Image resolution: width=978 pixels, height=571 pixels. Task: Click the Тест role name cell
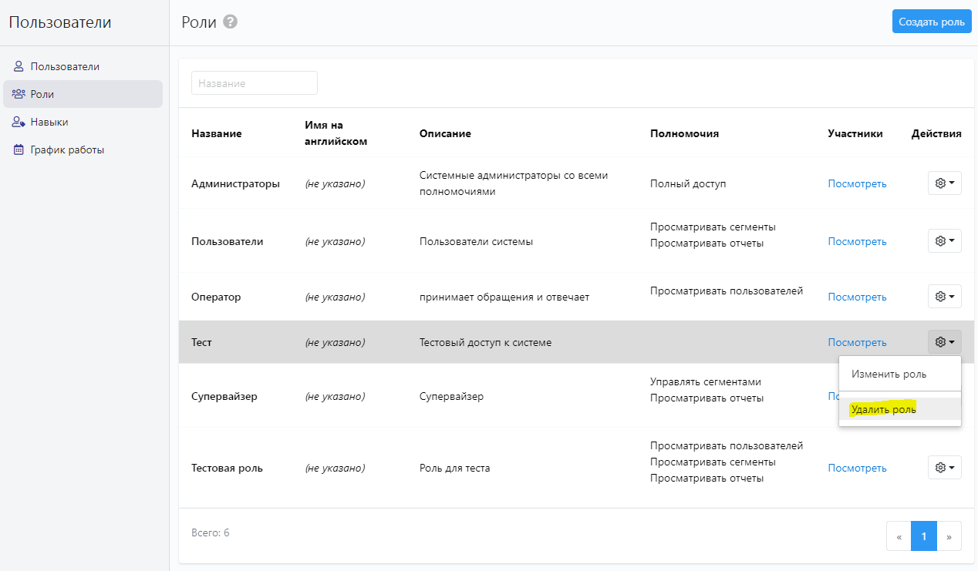pos(201,342)
